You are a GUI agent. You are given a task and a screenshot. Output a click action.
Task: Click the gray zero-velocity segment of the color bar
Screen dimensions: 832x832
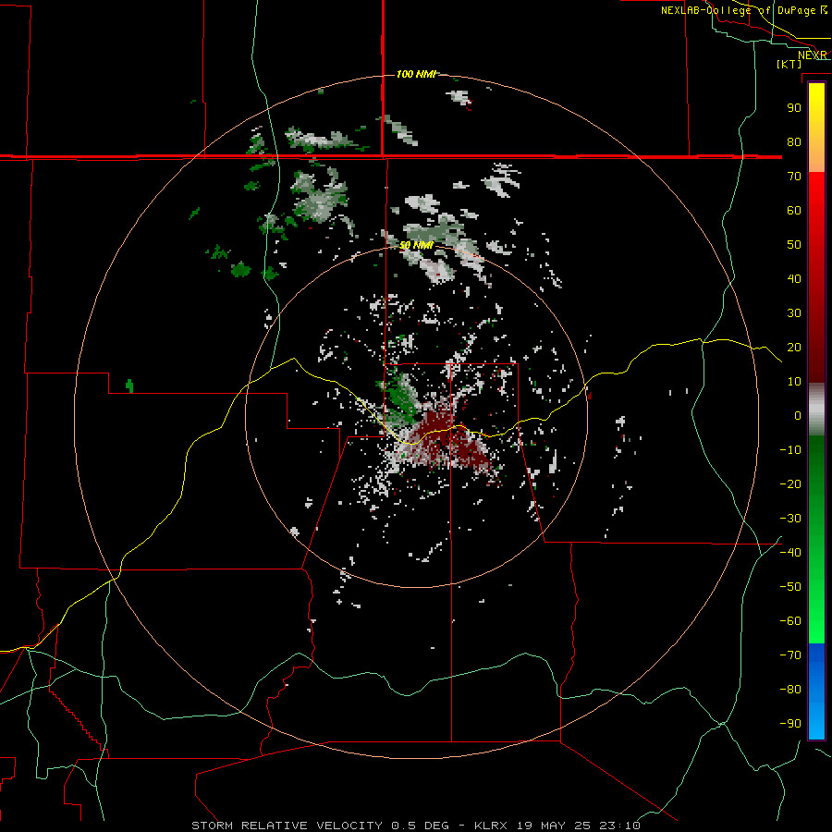pos(816,410)
